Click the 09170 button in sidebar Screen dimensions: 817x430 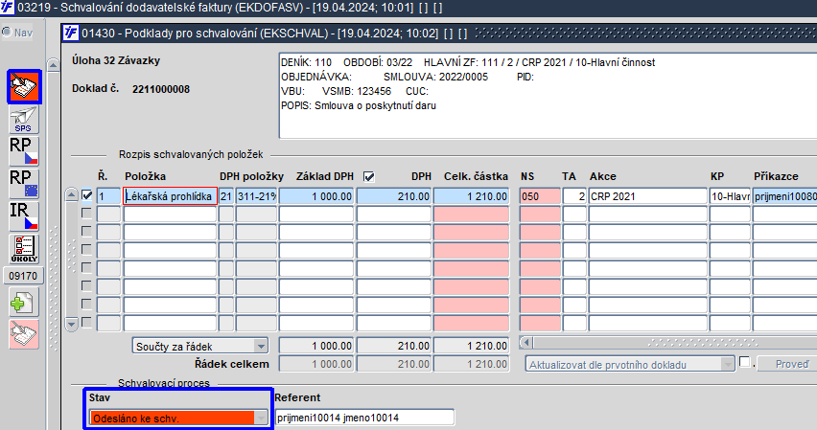coord(23,276)
